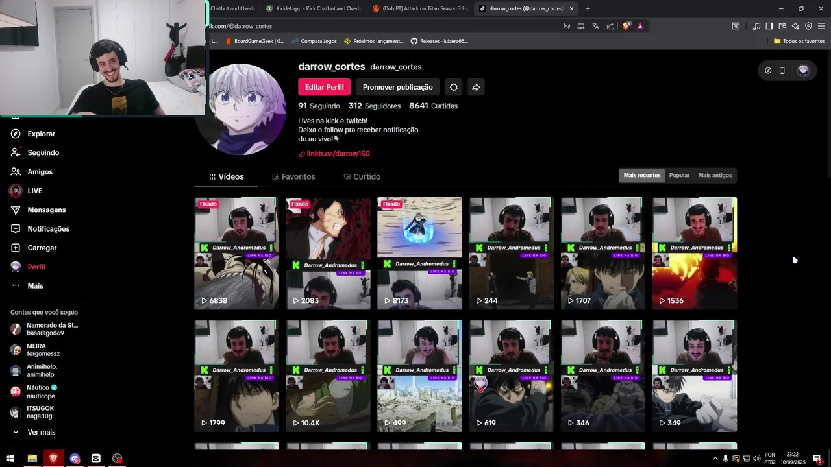Screen dimensions: 831x467
Task: Open the video with 1799 views
Action: point(236,376)
